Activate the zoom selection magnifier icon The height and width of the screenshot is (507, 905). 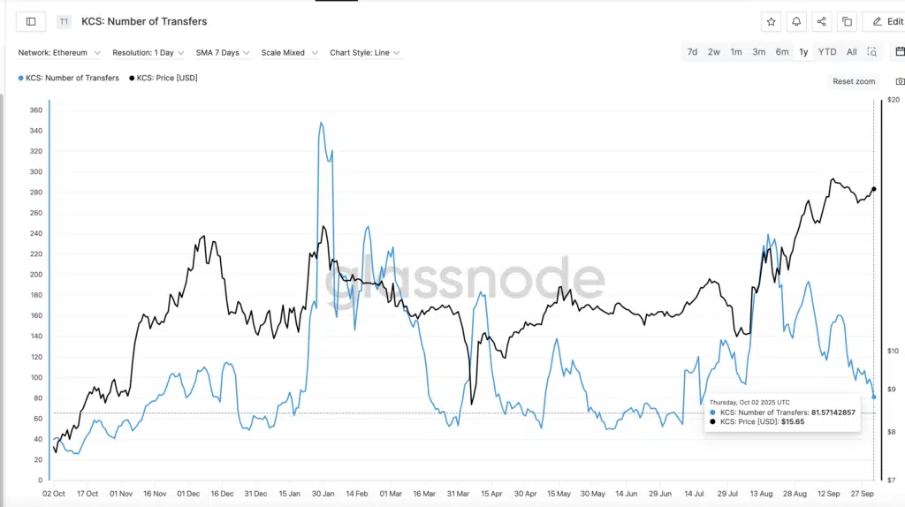pyautogui.click(x=872, y=52)
